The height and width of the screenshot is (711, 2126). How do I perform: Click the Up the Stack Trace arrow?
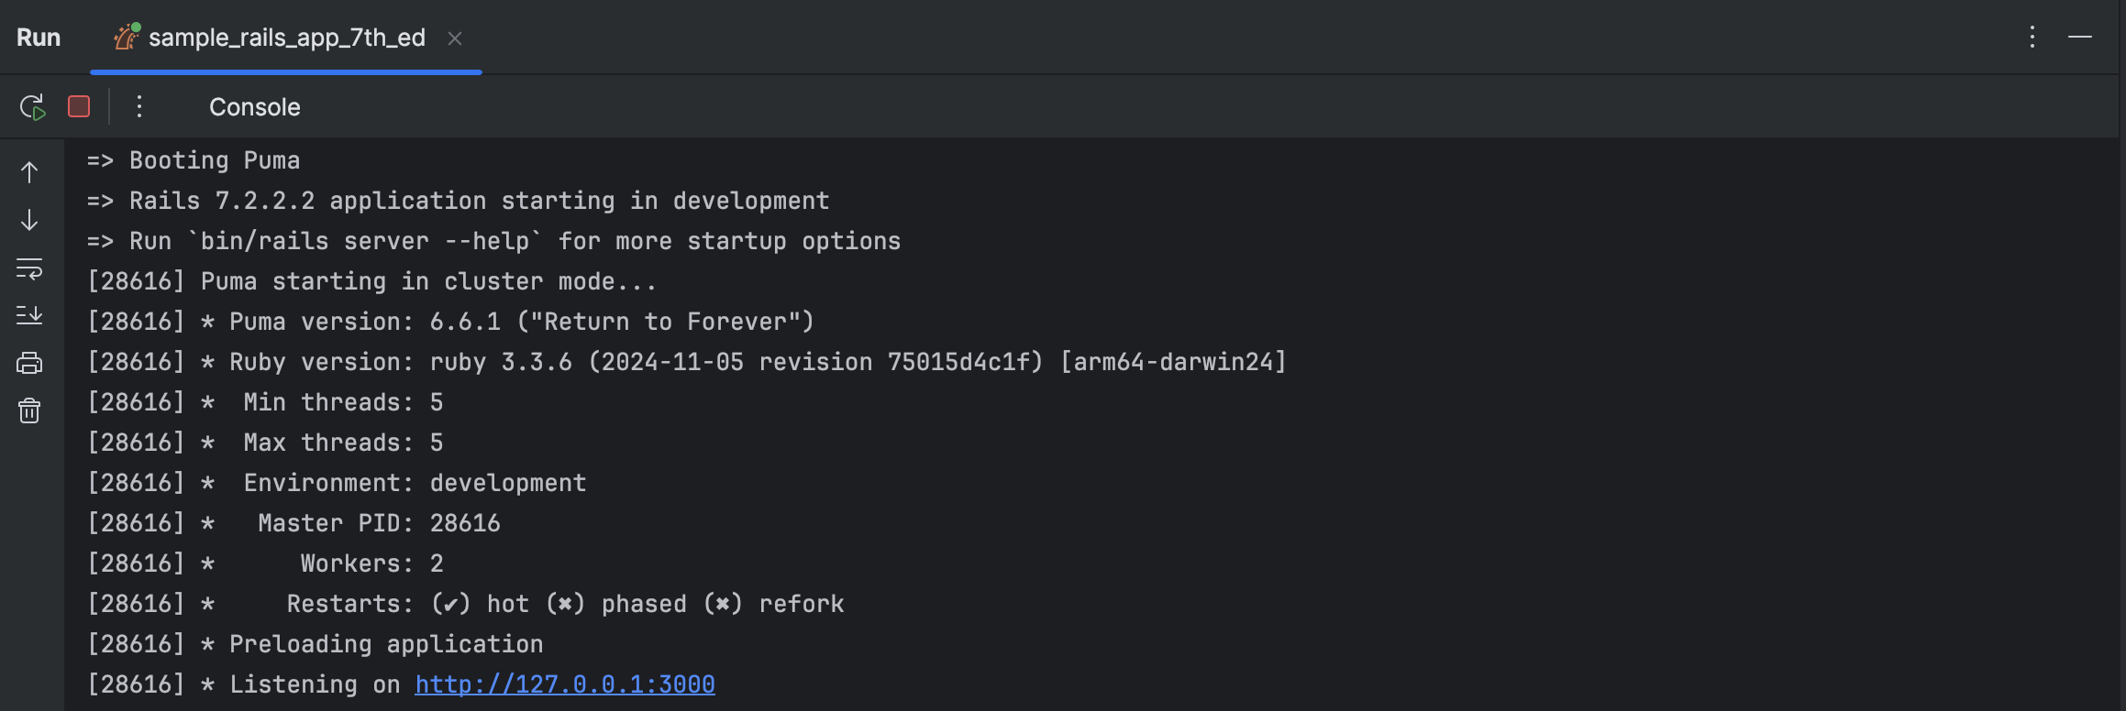tap(29, 172)
